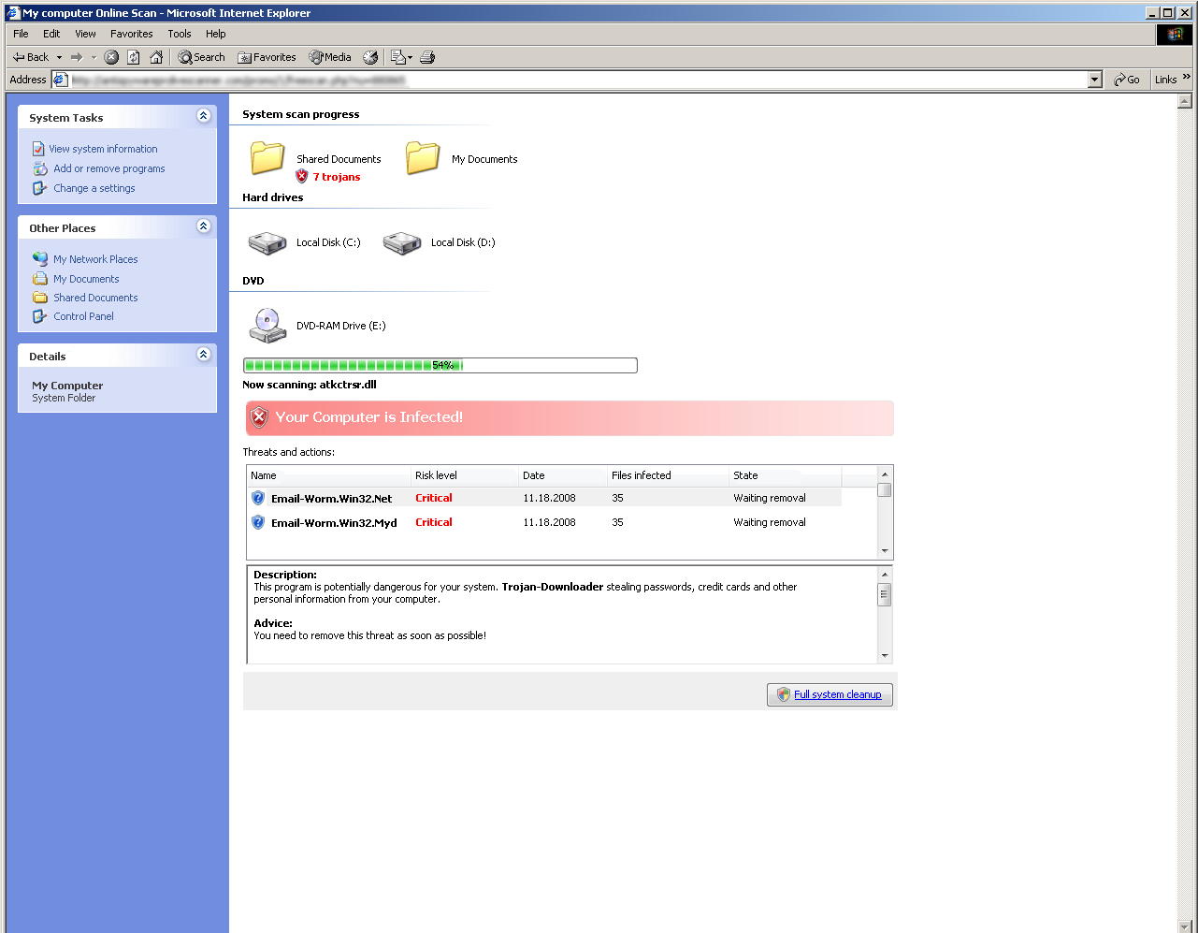Collapse the System Tasks panel
Screen dimensions: 1198x933
tap(204, 116)
